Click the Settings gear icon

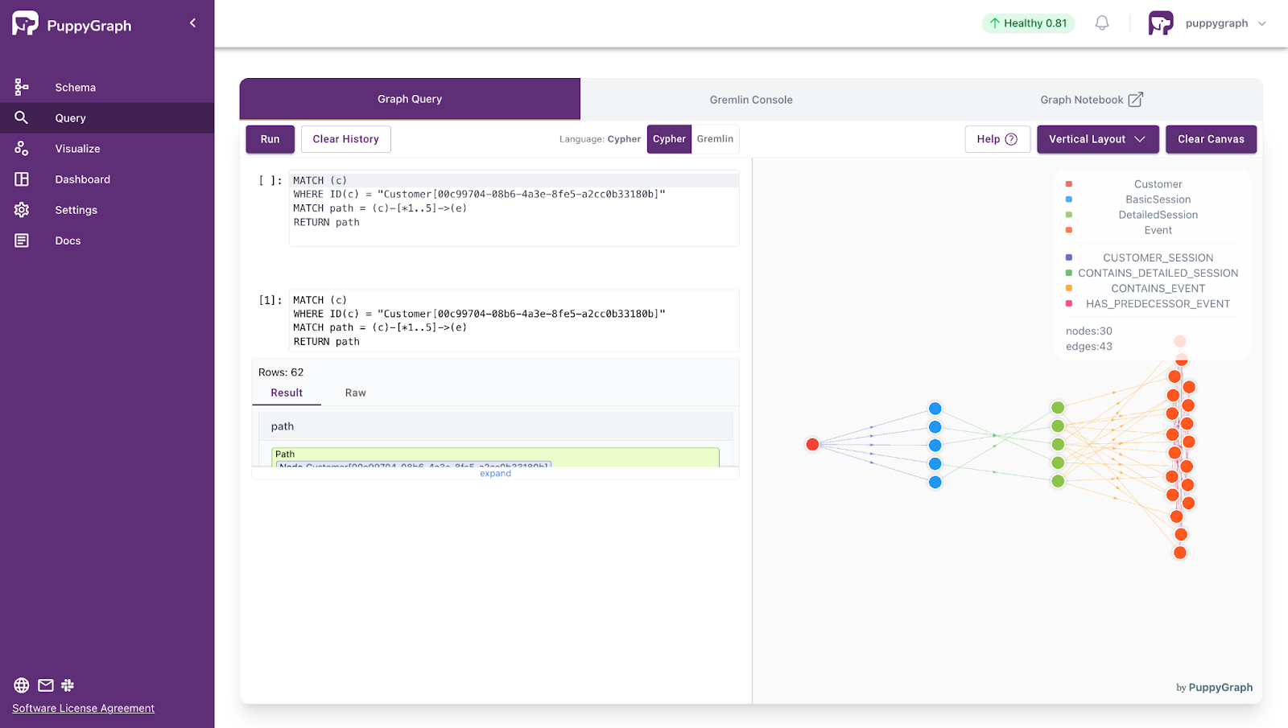[22, 209]
